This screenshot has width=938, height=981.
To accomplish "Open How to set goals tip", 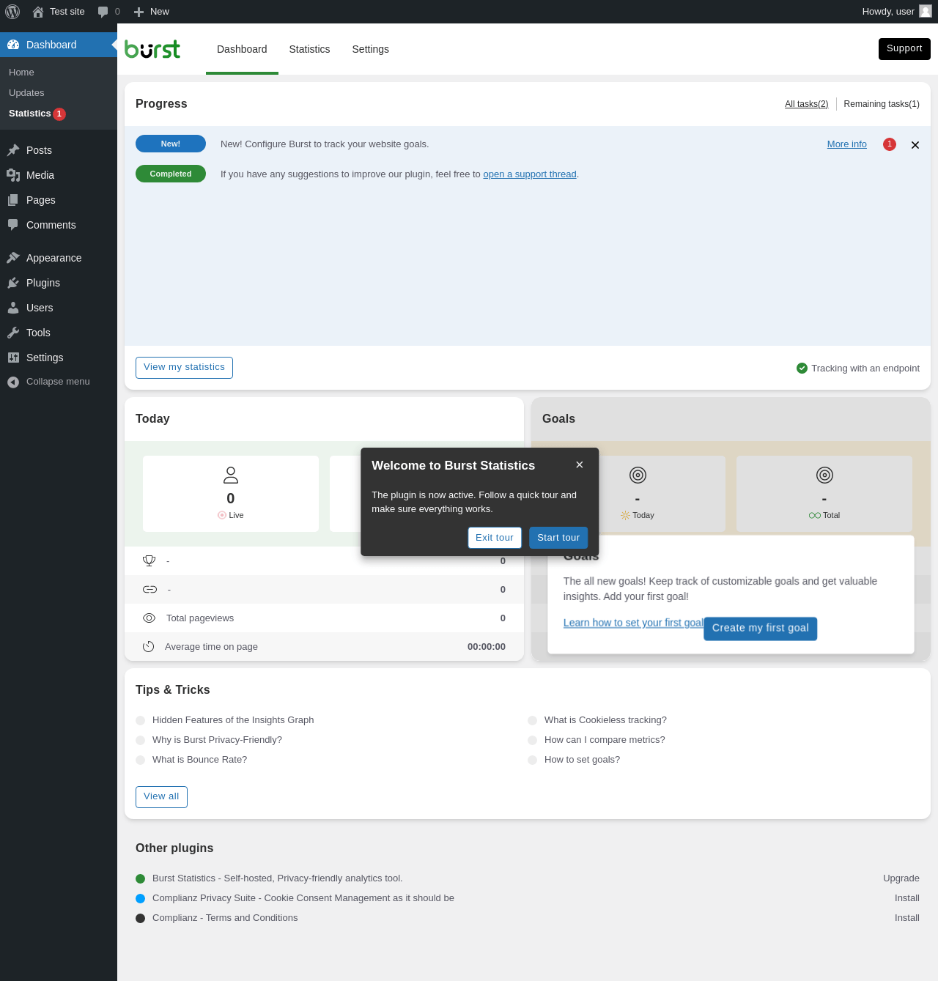I will click(582, 760).
